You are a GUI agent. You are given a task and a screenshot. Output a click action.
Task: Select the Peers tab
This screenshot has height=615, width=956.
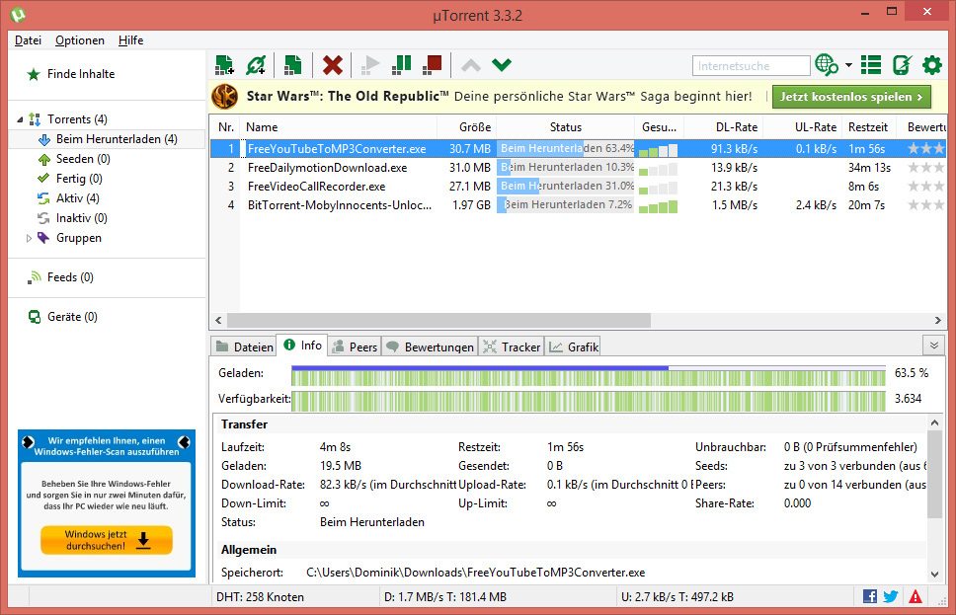(355, 346)
